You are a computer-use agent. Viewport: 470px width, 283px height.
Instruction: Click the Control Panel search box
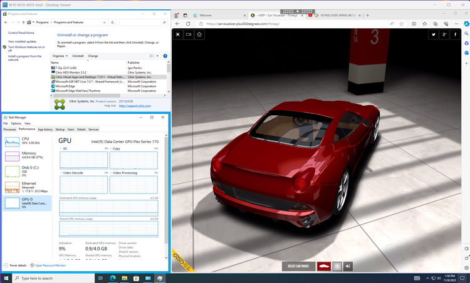tap(143, 23)
